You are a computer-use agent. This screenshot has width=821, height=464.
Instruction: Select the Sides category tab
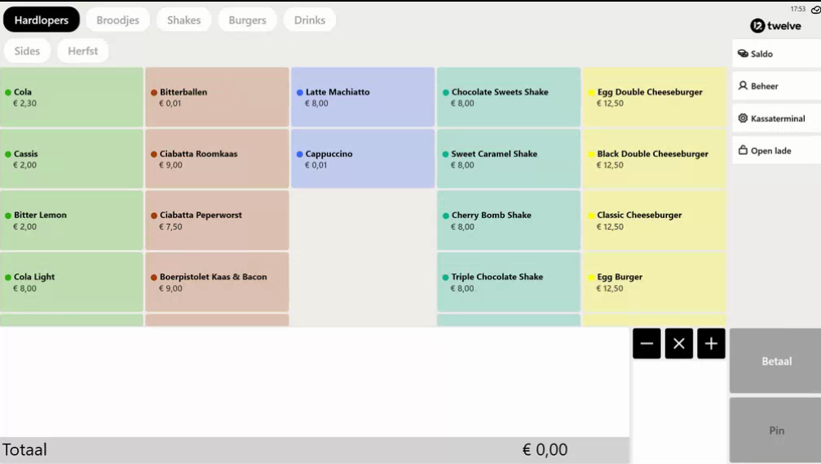click(27, 50)
